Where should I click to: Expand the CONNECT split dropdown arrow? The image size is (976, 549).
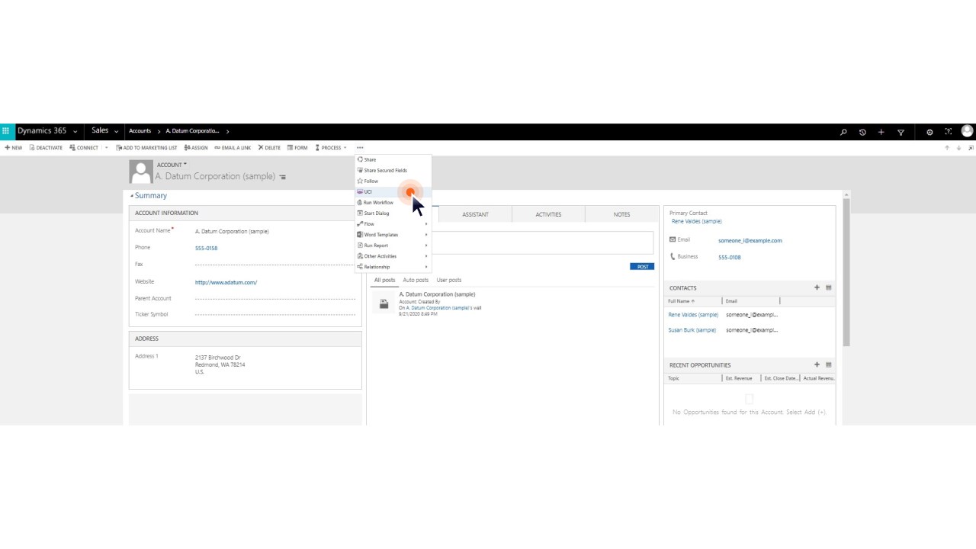coord(106,148)
